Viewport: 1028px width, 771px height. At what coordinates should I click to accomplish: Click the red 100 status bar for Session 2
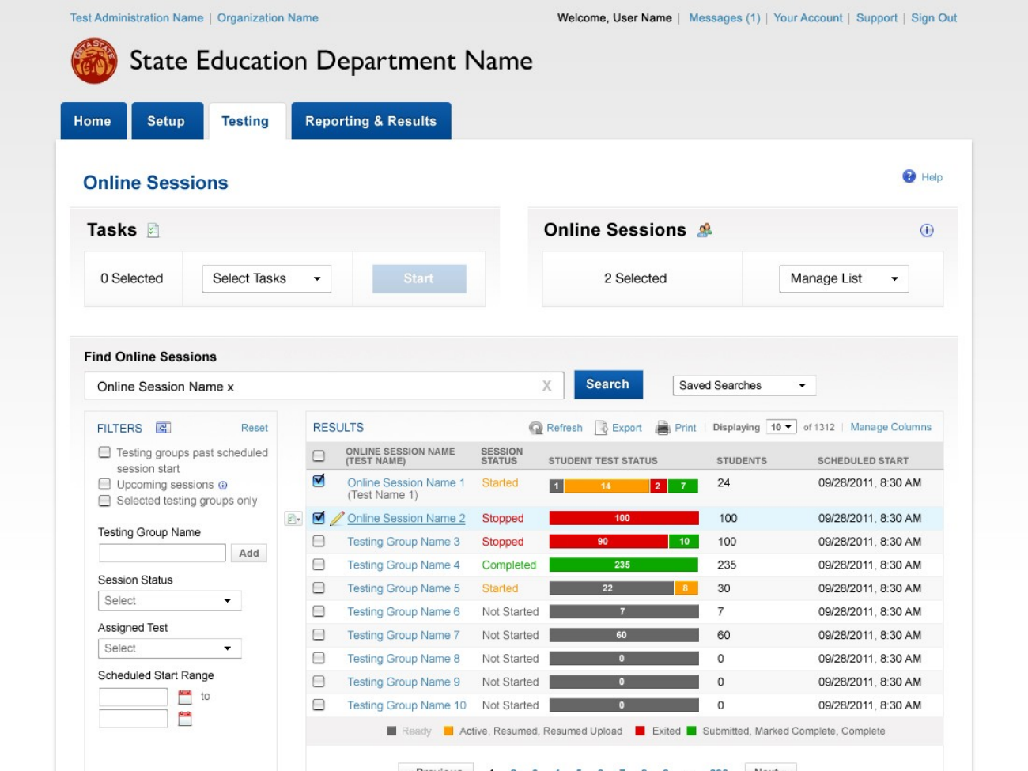point(624,518)
